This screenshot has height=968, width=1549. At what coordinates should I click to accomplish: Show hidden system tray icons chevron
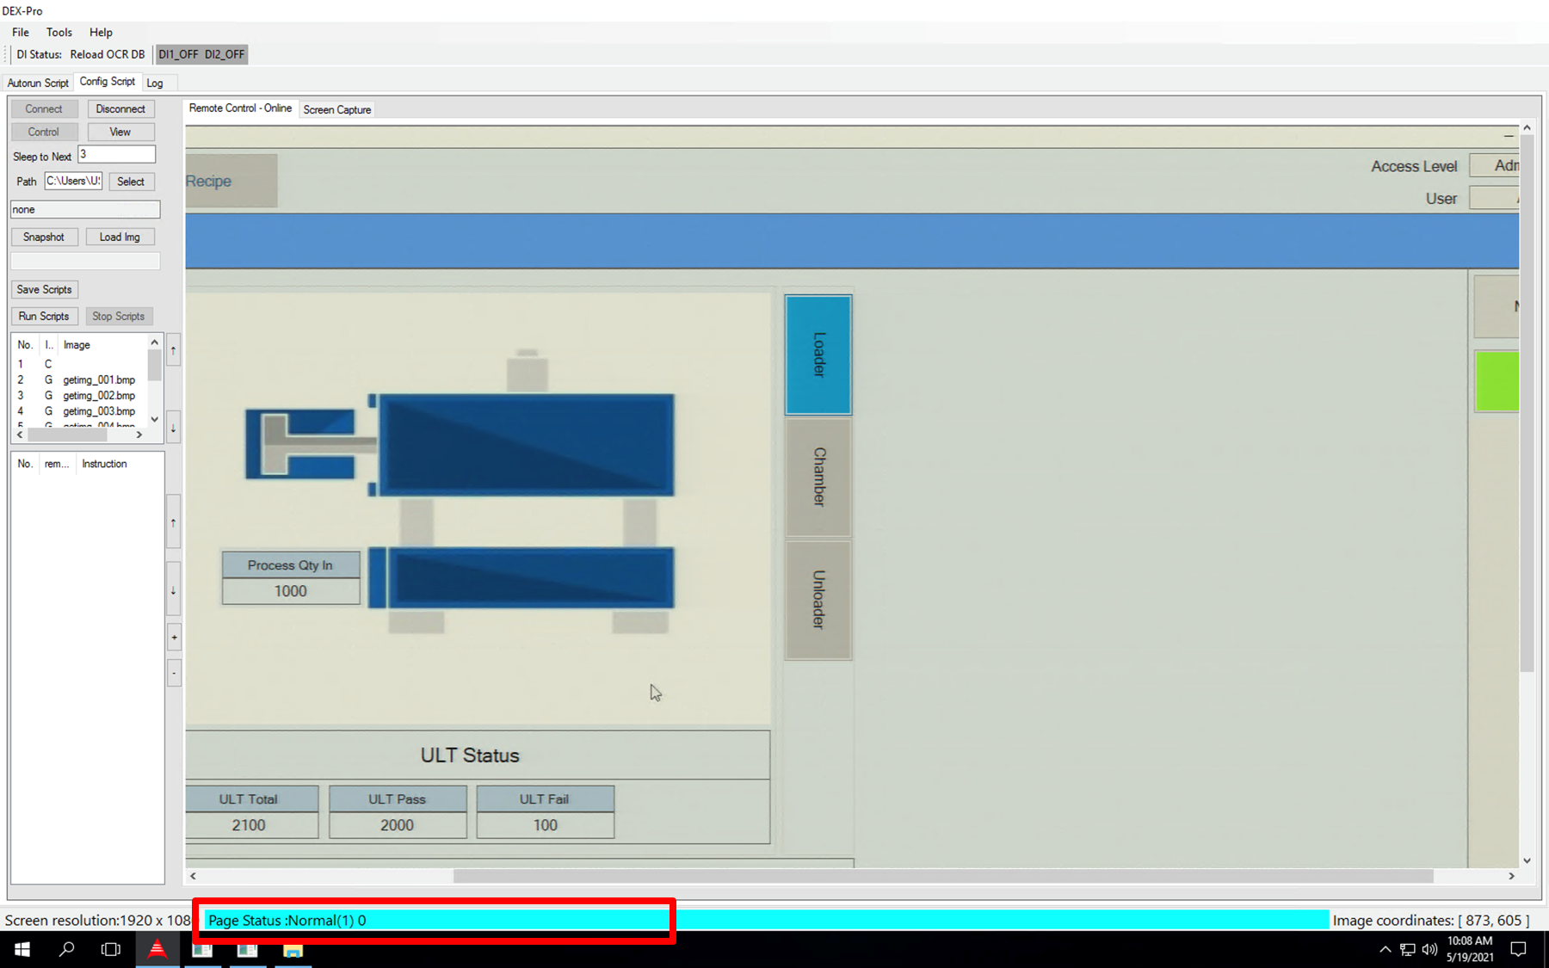(x=1385, y=949)
